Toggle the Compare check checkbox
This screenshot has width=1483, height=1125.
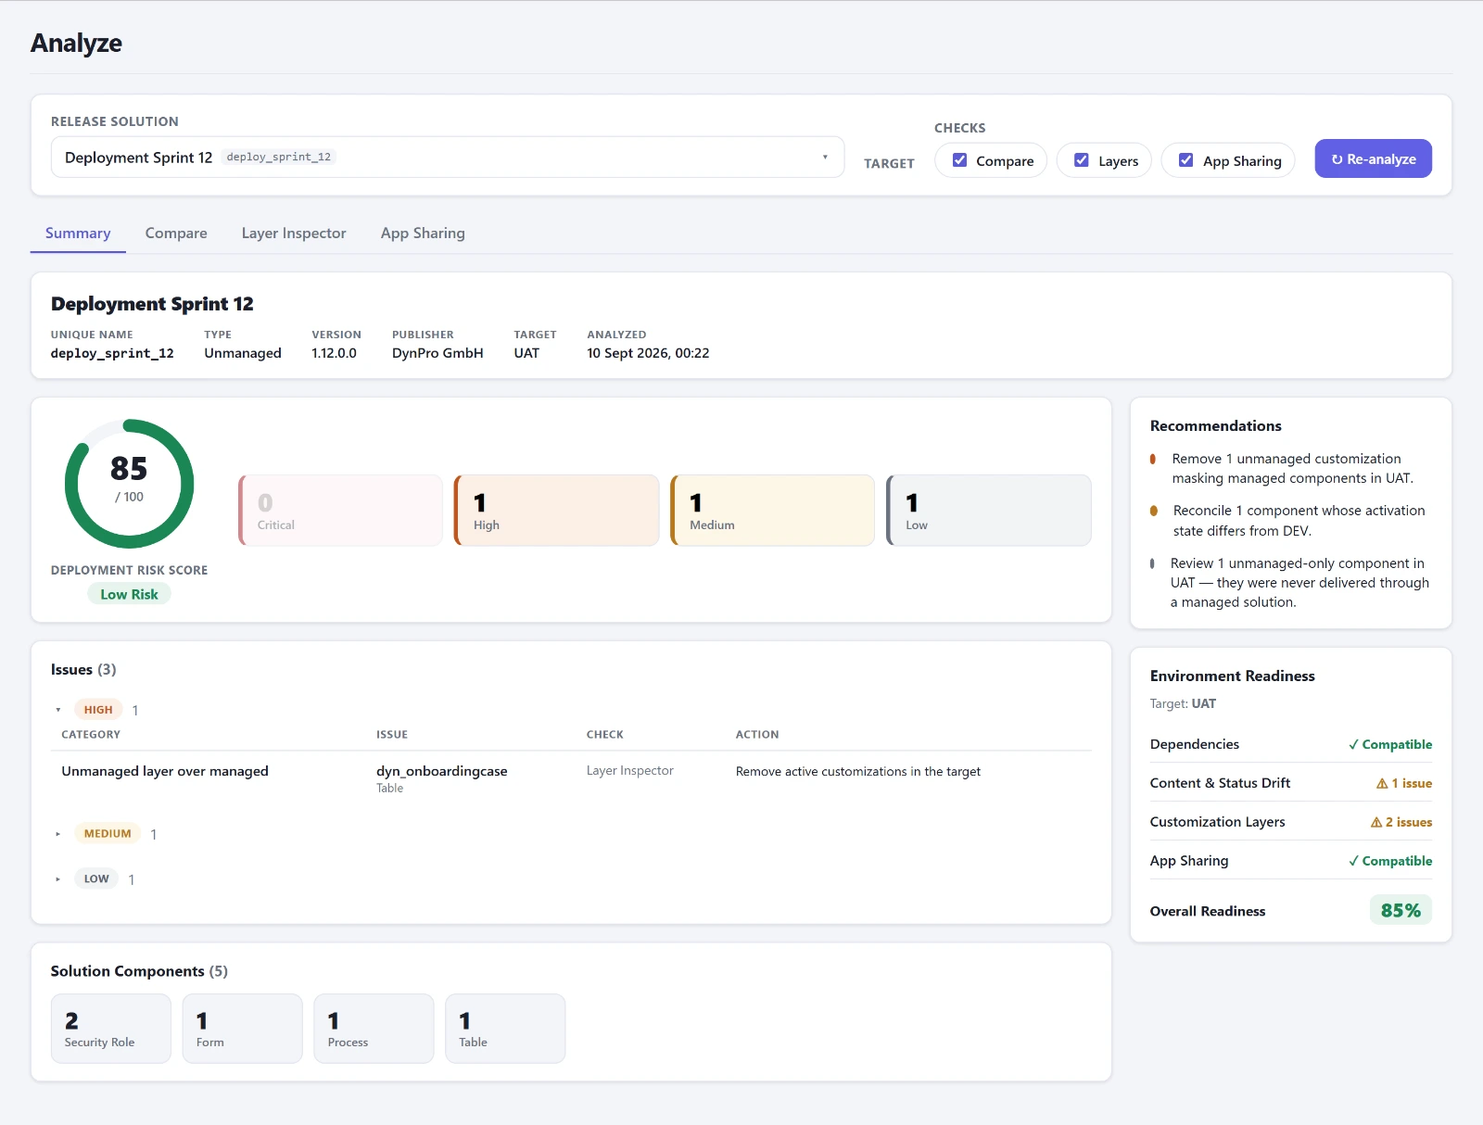click(960, 160)
